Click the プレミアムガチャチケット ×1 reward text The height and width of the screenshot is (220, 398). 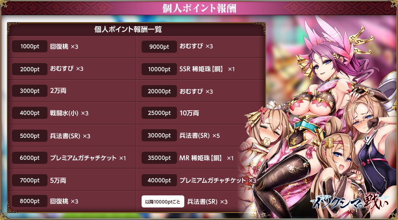point(88,158)
